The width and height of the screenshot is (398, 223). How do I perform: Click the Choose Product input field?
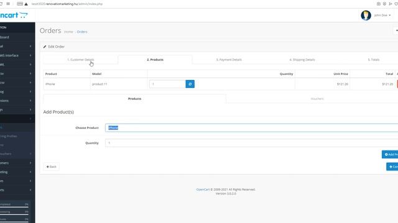coord(251,128)
